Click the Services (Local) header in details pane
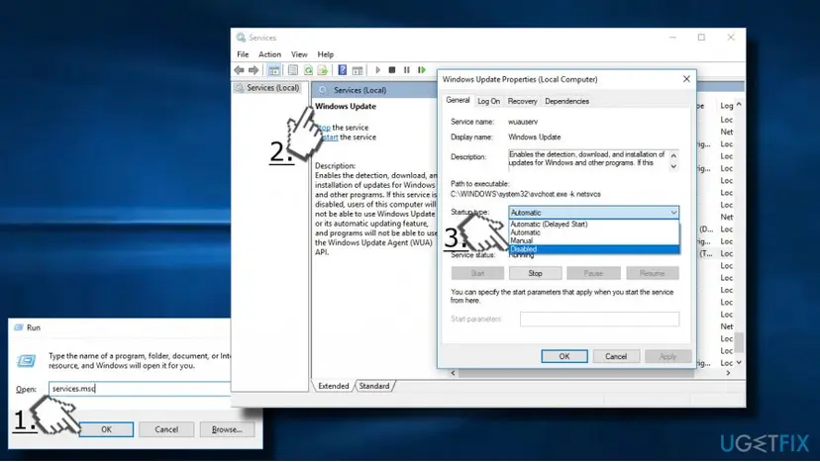The image size is (820, 462). [359, 90]
